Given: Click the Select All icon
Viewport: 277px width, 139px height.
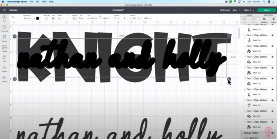Looking at the screenshot, I should pyautogui.click(x=46, y=19).
